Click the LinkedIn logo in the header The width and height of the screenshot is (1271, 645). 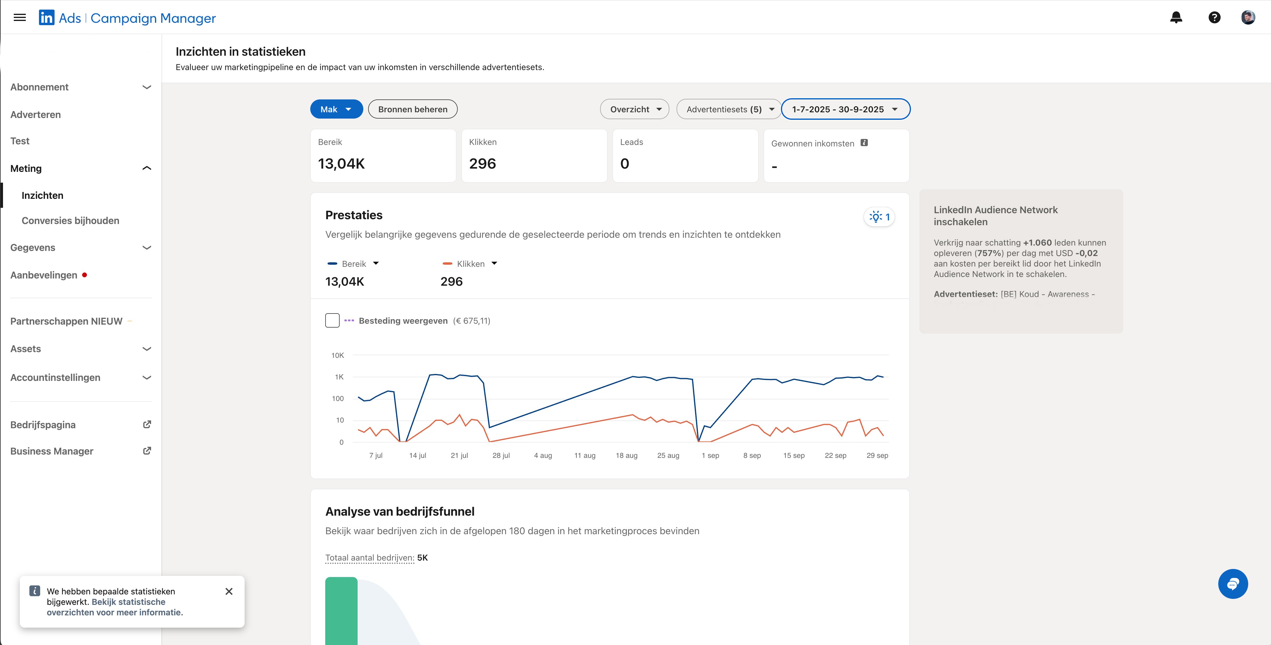tap(47, 17)
